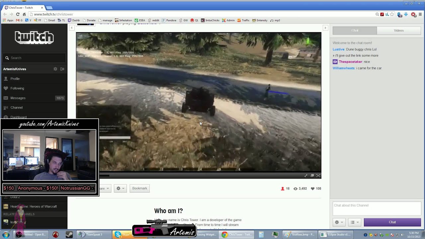
Task: Collapse left sidebar with the arrow above video
Action: point(71,28)
